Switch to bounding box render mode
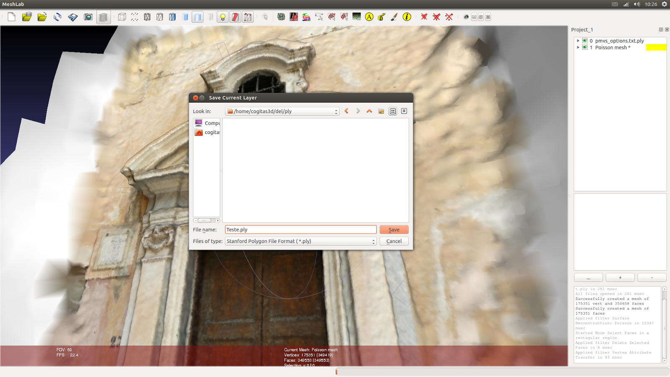This screenshot has height=377, width=670. click(122, 17)
